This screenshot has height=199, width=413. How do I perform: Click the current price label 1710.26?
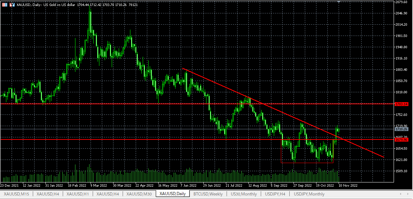pyautogui.click(x=402, y=129)
